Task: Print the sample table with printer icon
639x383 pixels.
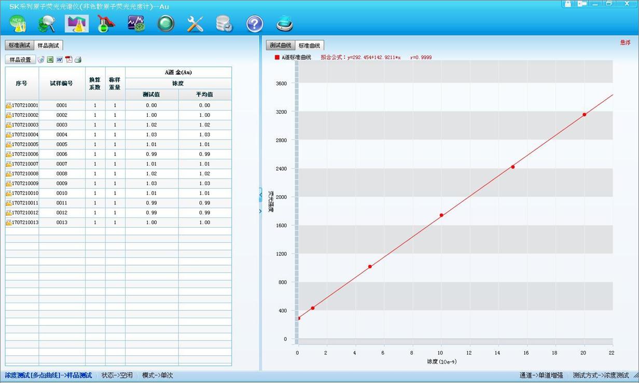Action: pos(78,60)
